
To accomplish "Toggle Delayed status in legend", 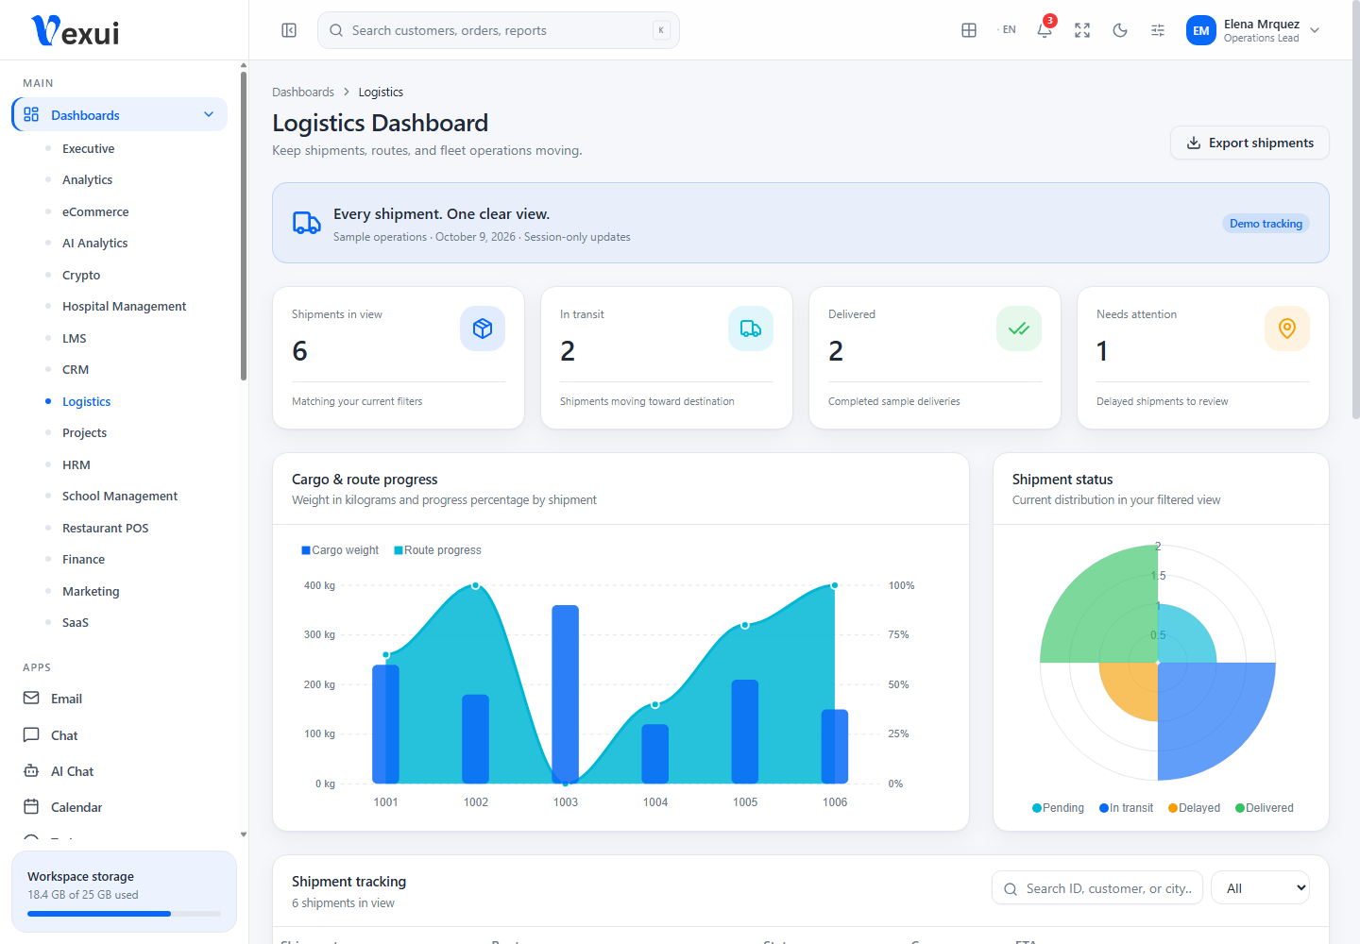I will (1194, 808).
